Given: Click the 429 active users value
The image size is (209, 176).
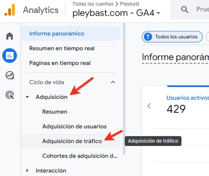Looking at the screenshot, I should pyautogui.click(x=176, y=109).
